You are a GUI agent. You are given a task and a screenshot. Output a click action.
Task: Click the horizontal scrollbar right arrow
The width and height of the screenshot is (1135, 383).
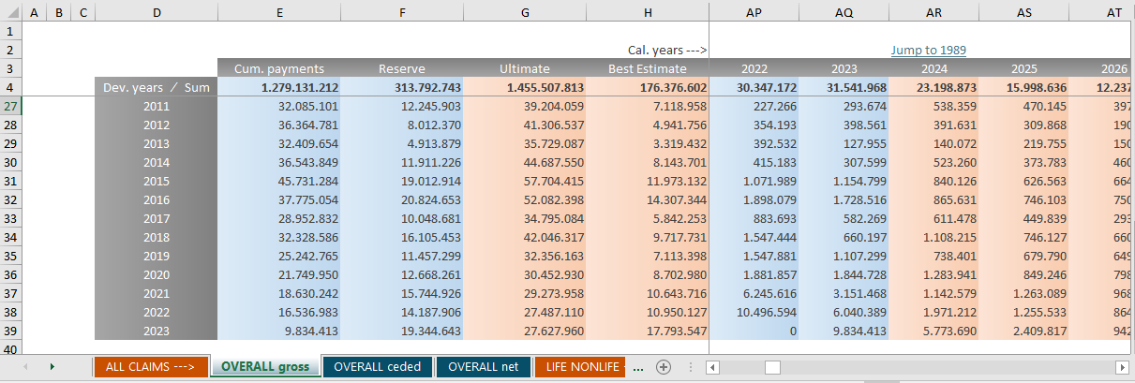tap(1122, 367)
